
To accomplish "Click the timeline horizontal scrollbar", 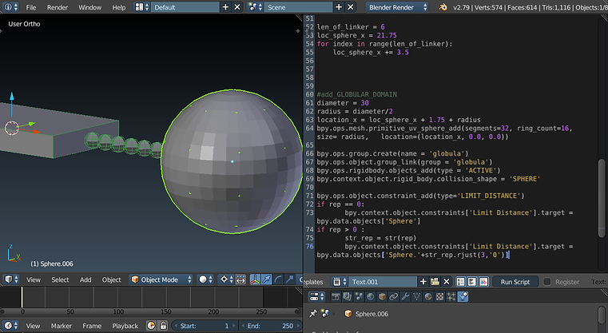I will coord(150,311).
